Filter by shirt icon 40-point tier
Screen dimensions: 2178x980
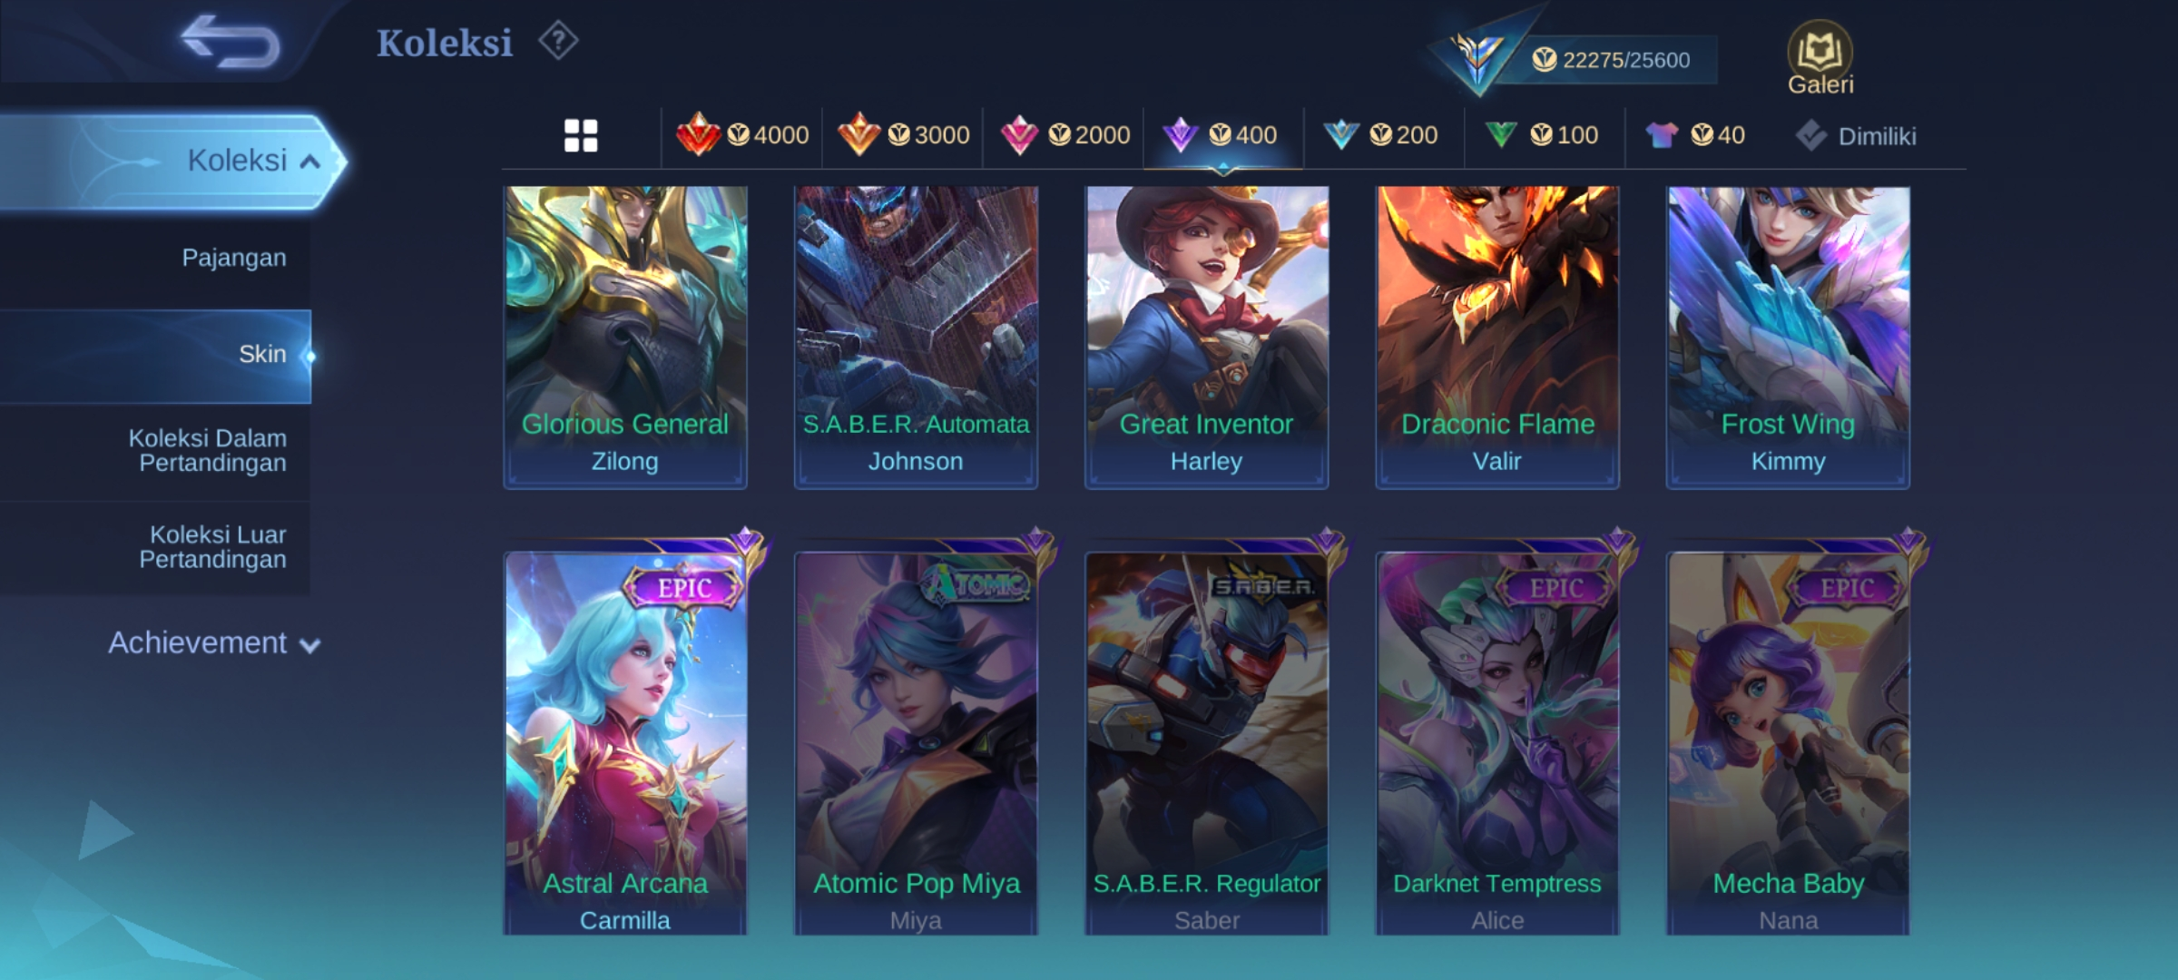pos(1695,135)
